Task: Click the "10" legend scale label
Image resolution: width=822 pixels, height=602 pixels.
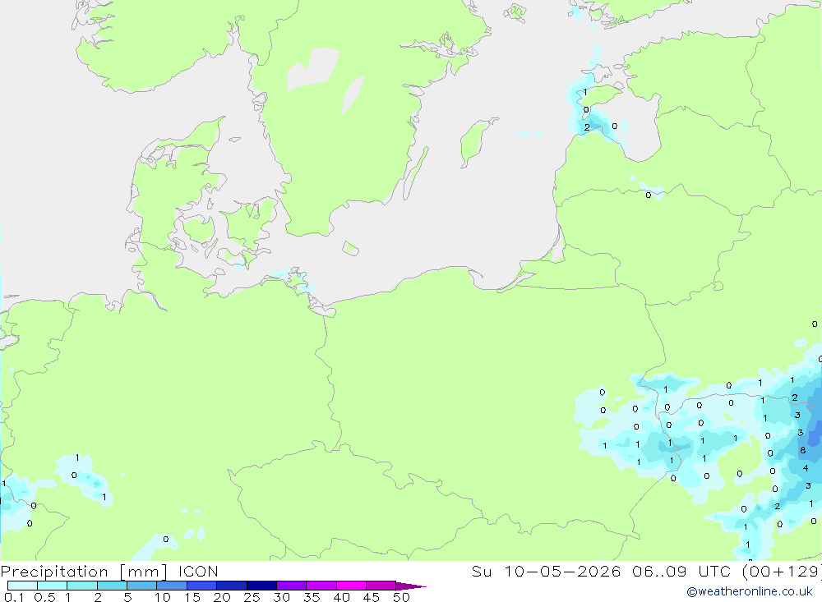Action: pos(163,597)
